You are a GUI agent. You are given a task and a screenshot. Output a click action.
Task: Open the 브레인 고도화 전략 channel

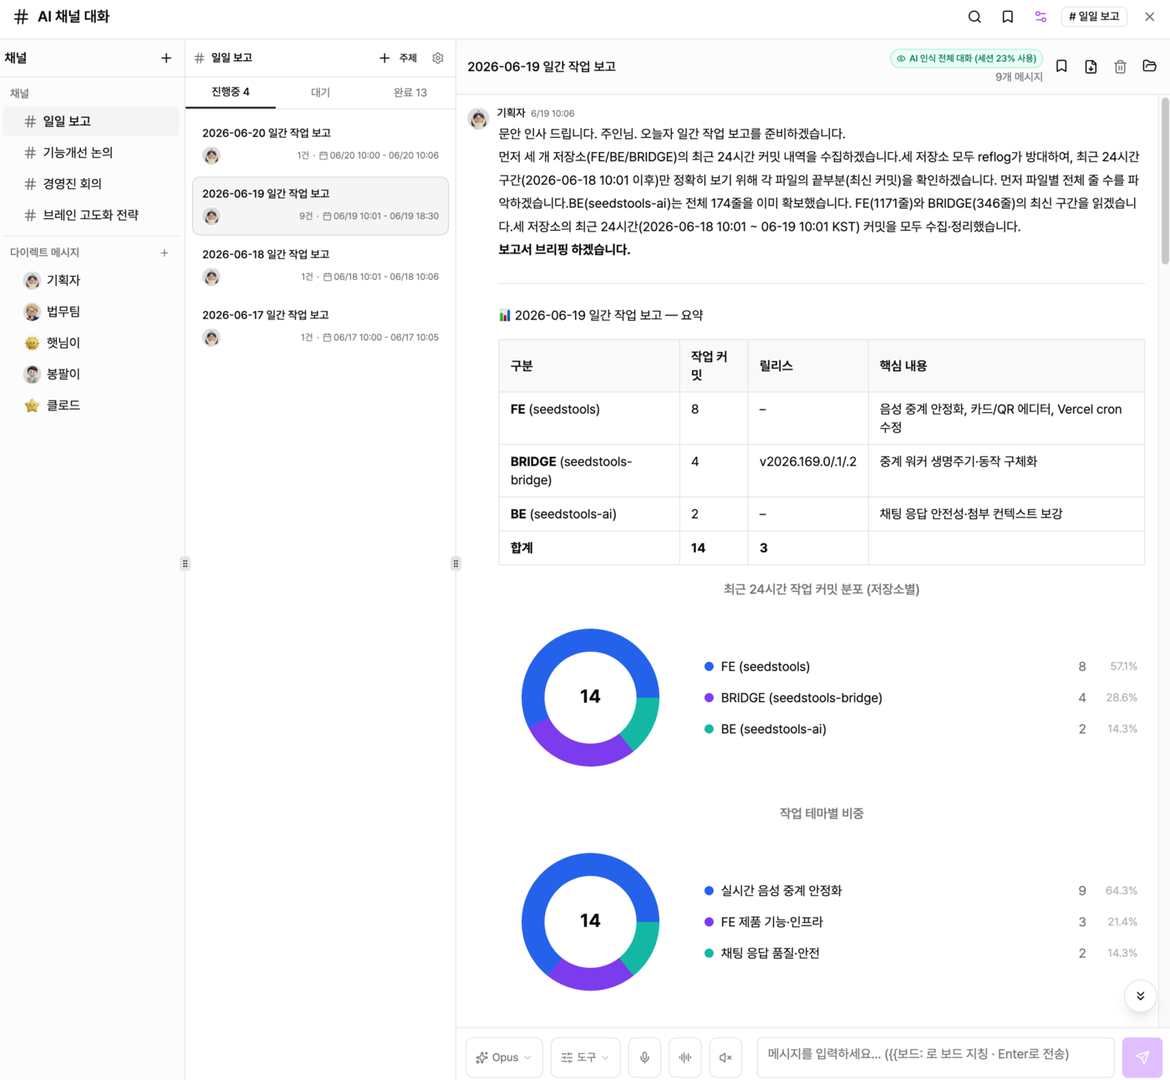pos(91,215)
